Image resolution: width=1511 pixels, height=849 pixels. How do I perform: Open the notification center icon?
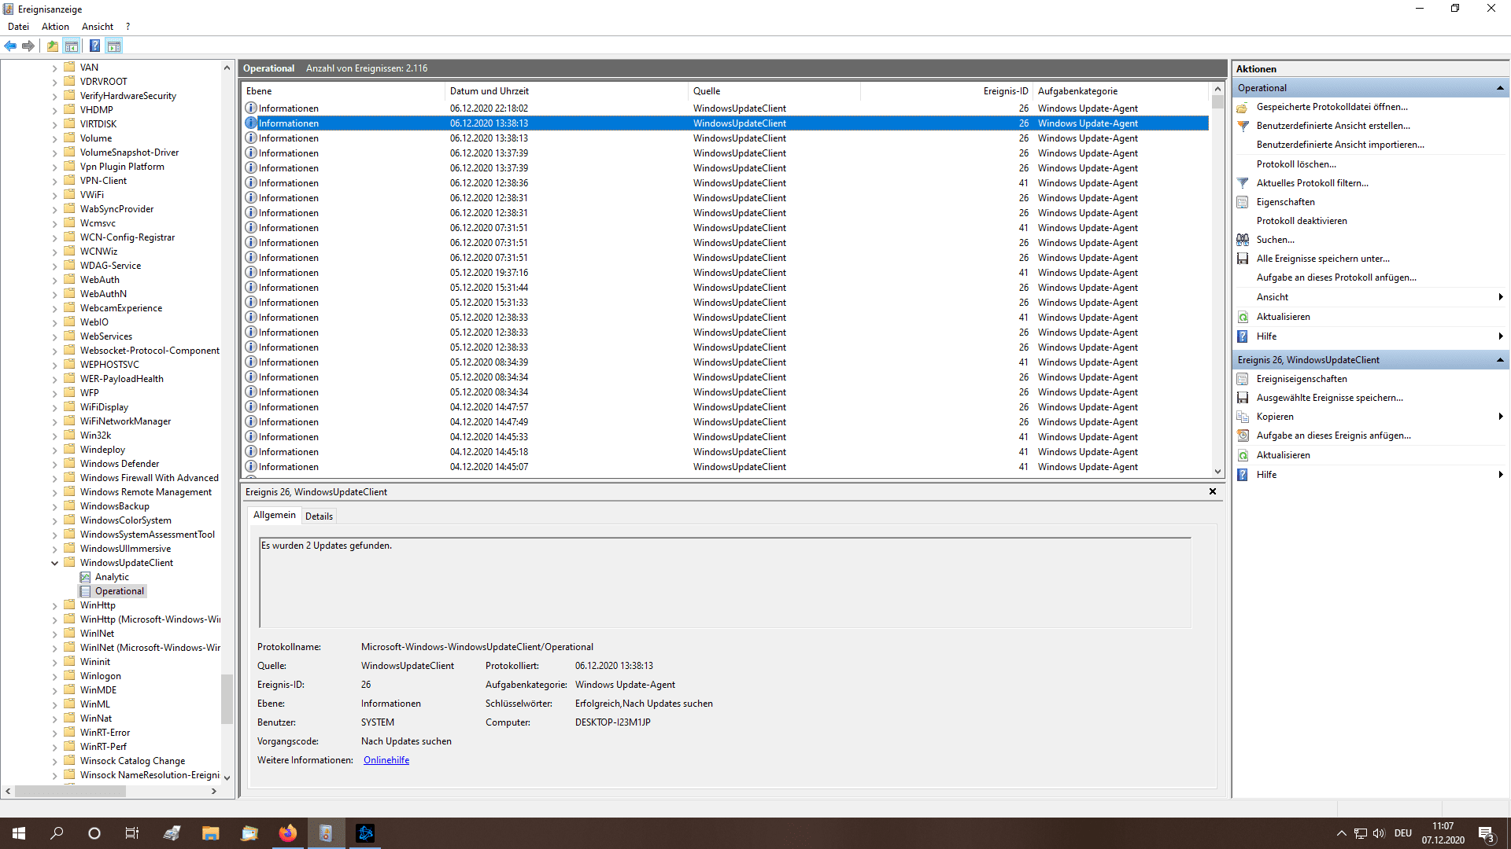click(x=1487, y=833)
